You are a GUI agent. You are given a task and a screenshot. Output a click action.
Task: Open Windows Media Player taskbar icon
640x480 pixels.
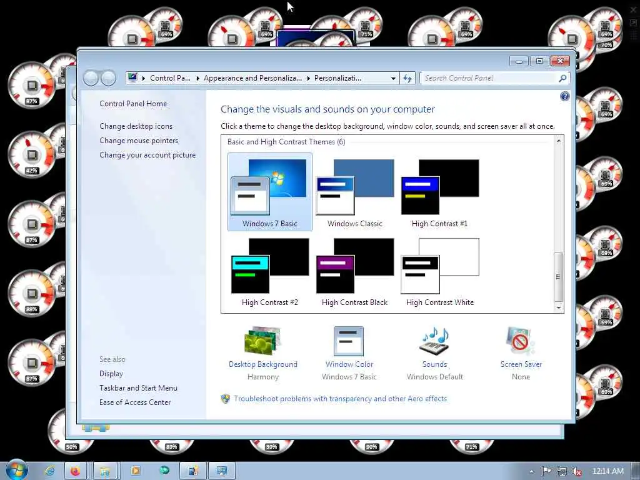[x=135, y=471]
